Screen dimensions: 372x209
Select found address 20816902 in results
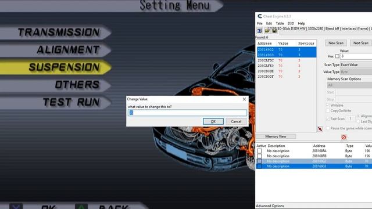[x=287, y=49]
